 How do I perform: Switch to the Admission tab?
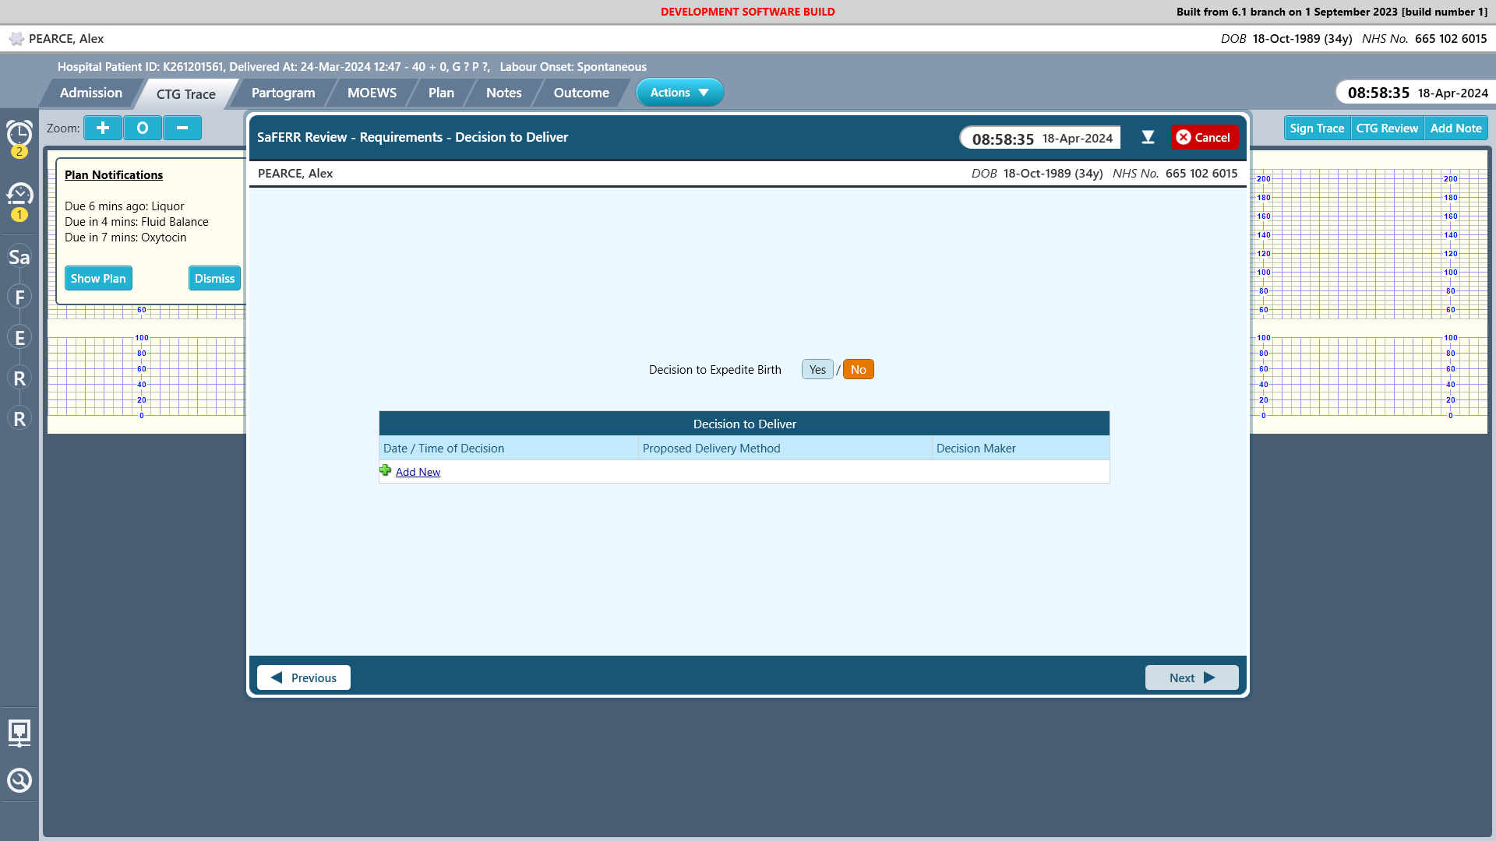(91, 93)
